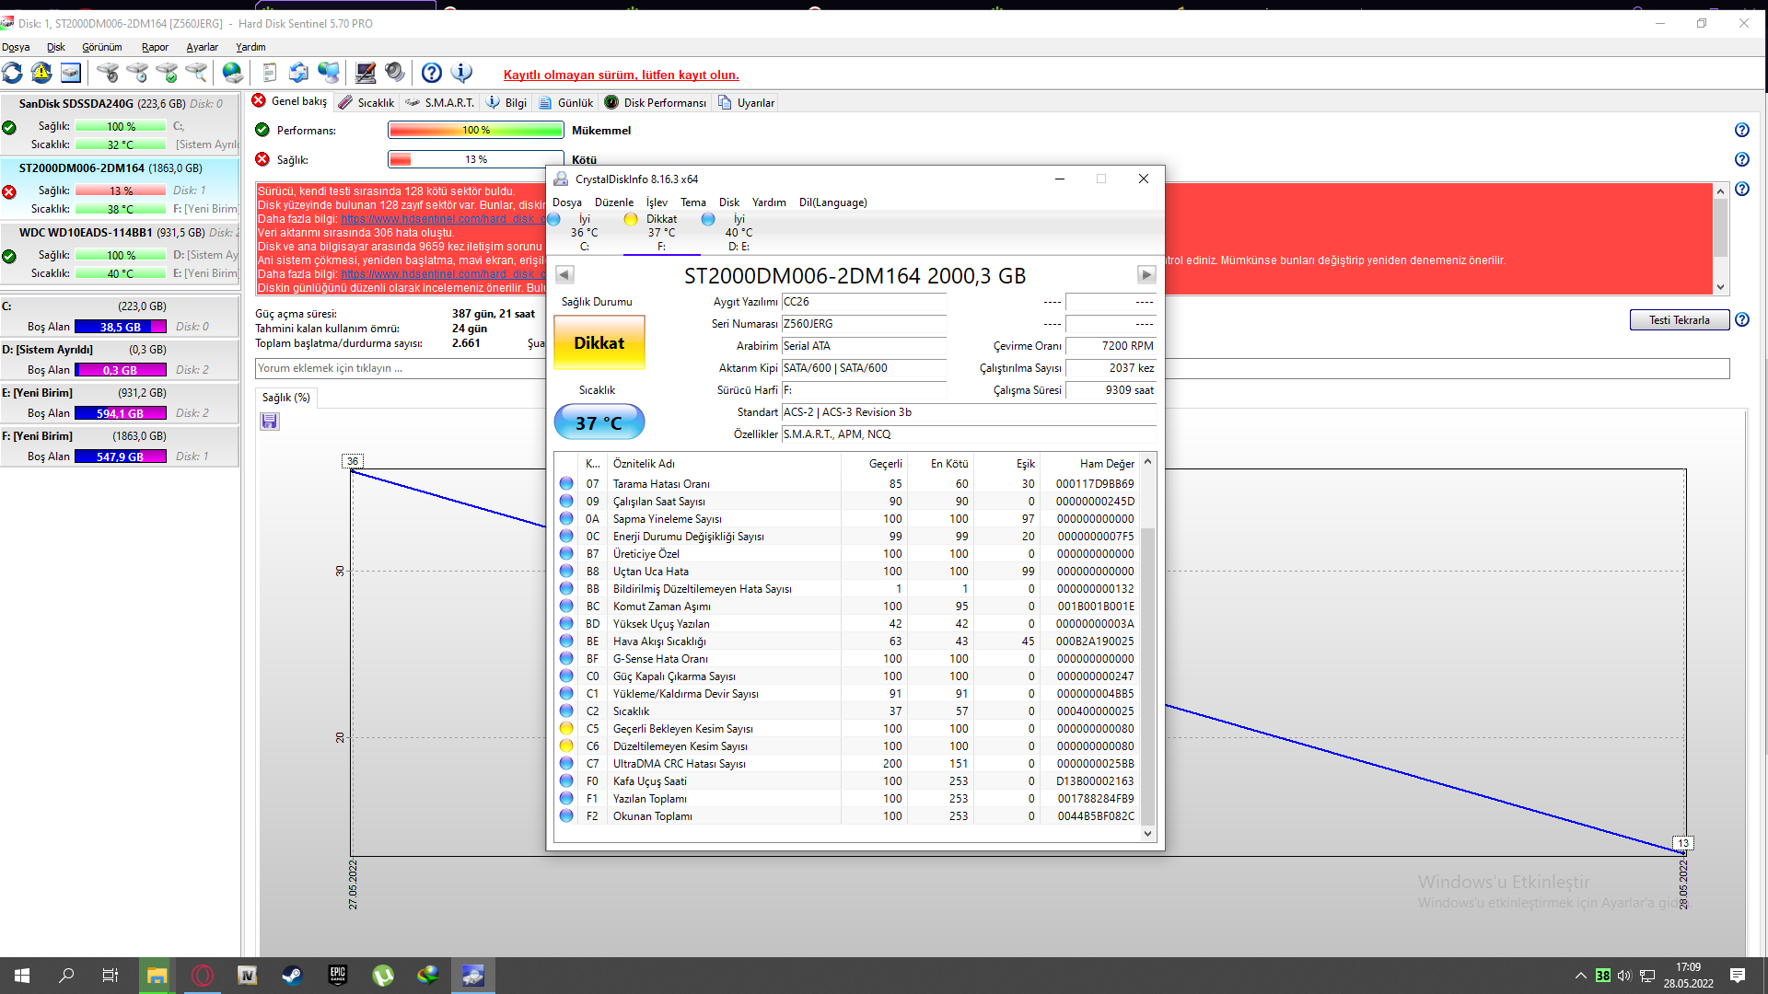Open the S.M.A.R.T. tab

440,102
